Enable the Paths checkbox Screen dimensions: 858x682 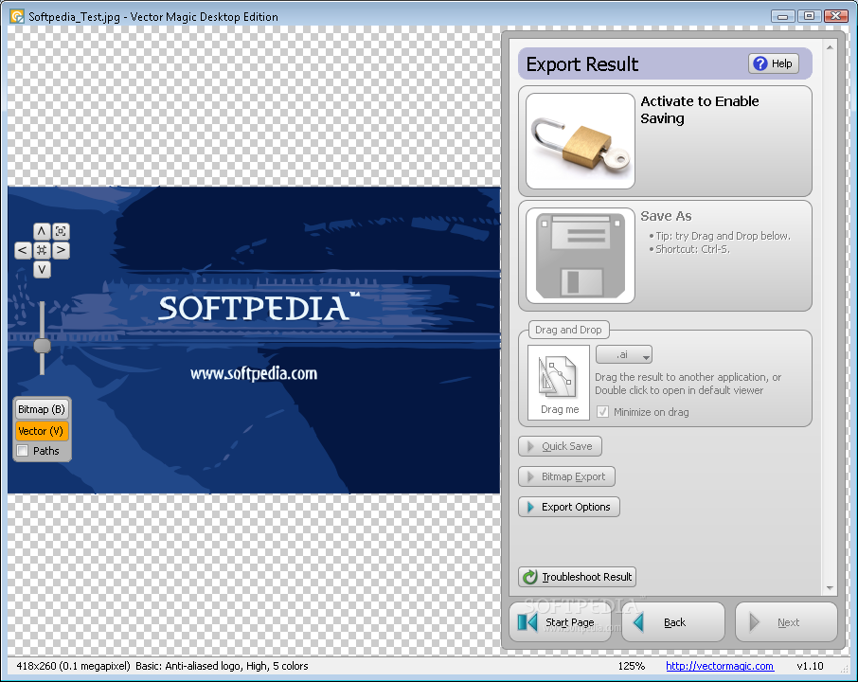(23, 451)
